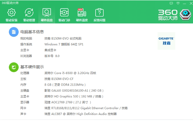Screen dimensions: 193x121
Task: Click the 基本硬件展示 green monitor icon
Action: 14,67
